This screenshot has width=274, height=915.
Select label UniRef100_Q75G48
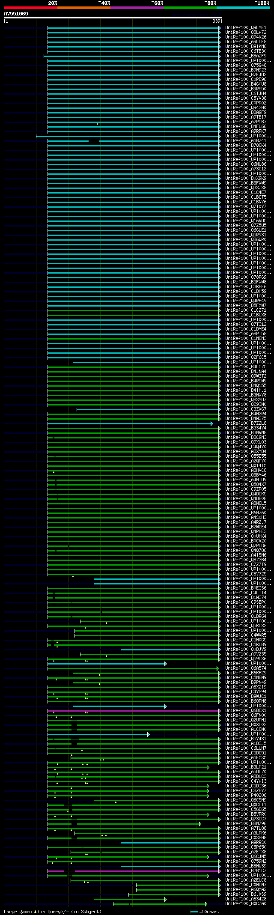coord(246,66)
